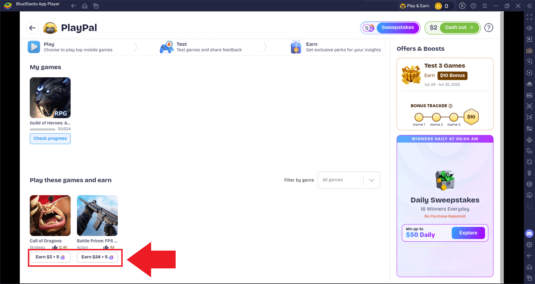Screen dimensions: 535x284
Task: Open the Call of Dragons game thumbnail
Action: pyautogui.click(x=50, y=216)
